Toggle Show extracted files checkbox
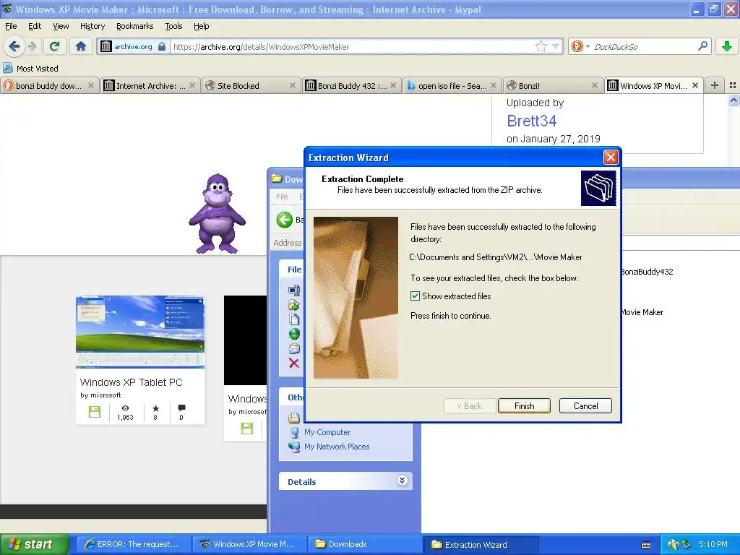This screenshot has width=740, height=555. pyautogui.click(x=415, y=296)
